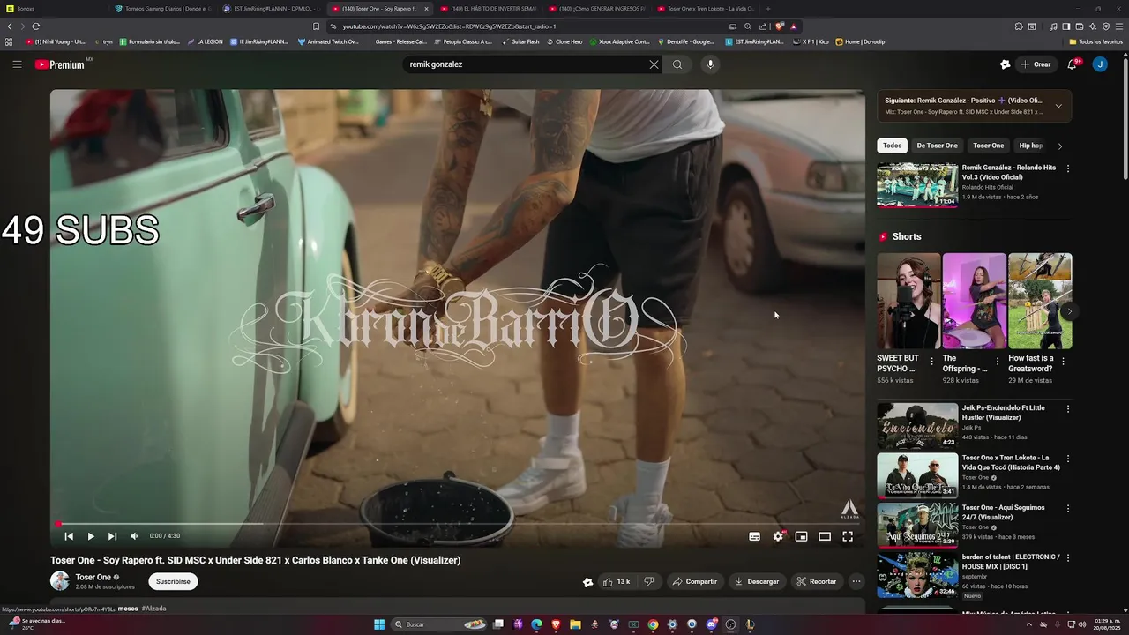This screenshot has height=635, width=1129.
Task: Open the Windows Start menu
Action: (379, 624)
